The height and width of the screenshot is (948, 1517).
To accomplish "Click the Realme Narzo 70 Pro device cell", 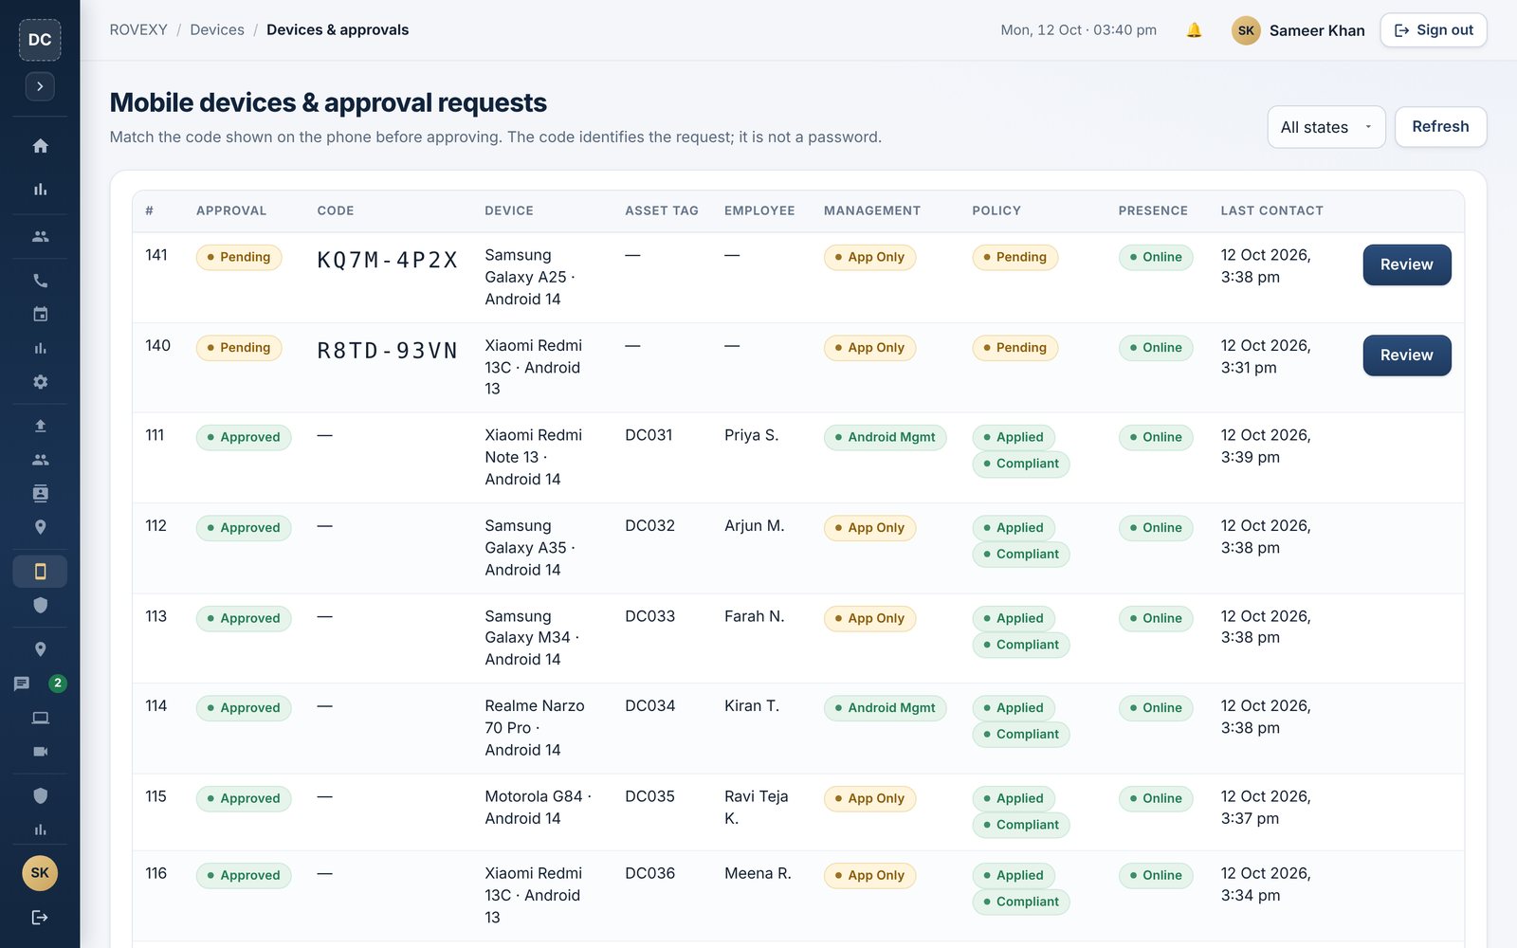I will pyautogui.click(x=535, y=728).
